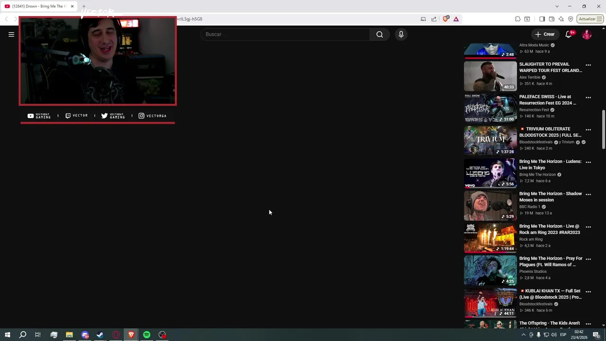Open options for the Pray For Plagues video
The width and height of the screenshot is (606, 341).
click(x=588, y=259)
